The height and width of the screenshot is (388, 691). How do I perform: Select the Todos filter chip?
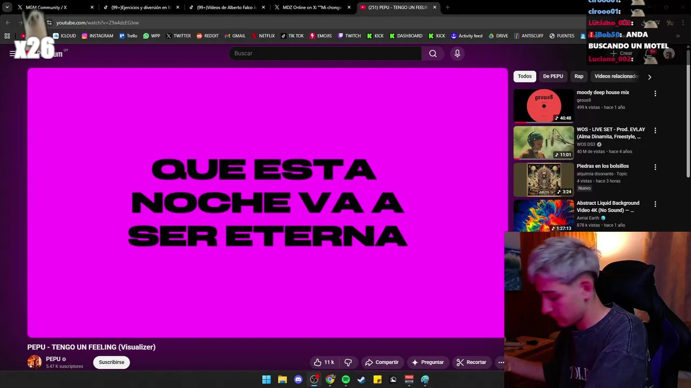click(525, 77)
